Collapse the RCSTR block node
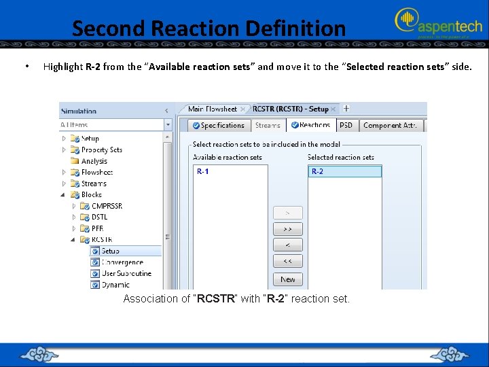 (73, 240)
